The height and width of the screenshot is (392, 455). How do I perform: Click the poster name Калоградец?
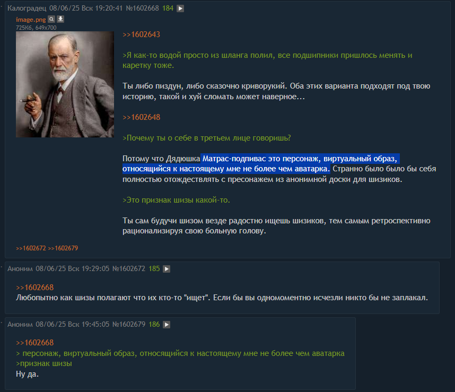[x=27, y=8]
